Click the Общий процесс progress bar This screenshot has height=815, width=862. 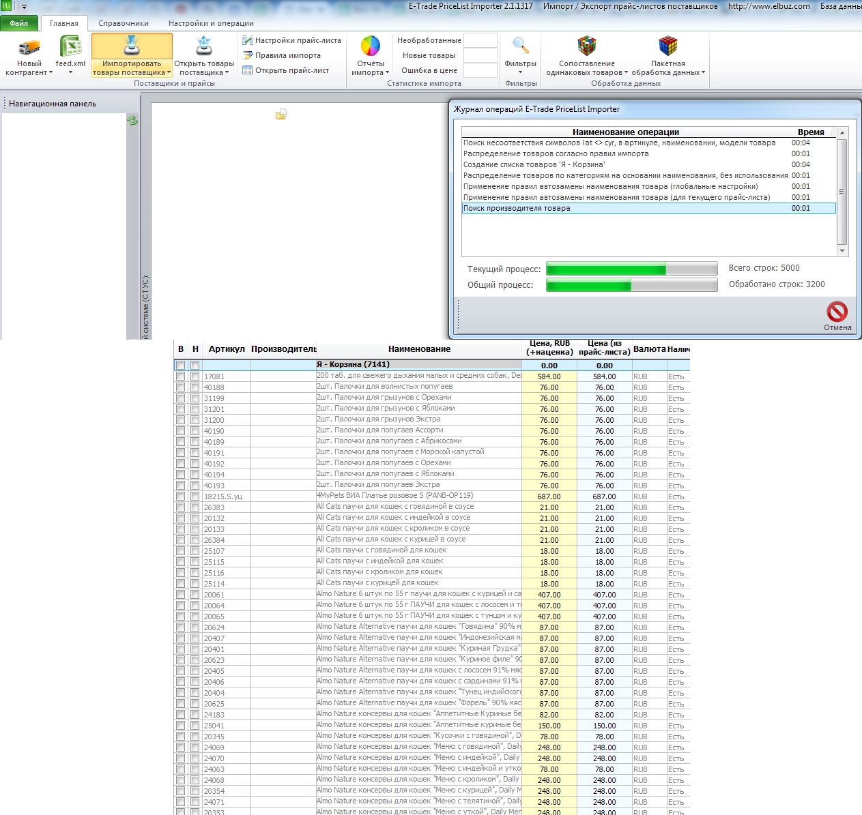[631, 285]
